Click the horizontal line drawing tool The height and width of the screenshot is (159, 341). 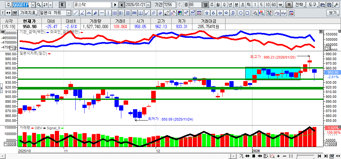tap(102, 13)
